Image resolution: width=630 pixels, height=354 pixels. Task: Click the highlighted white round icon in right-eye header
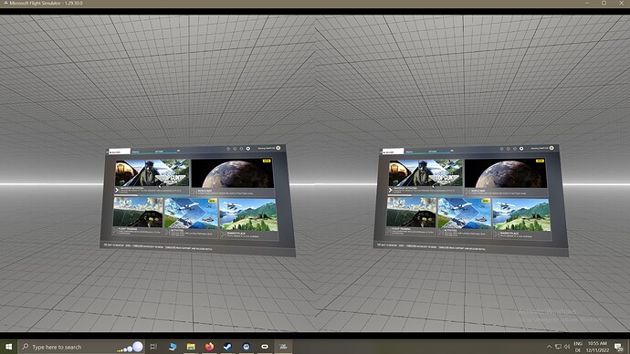(521, 149)
